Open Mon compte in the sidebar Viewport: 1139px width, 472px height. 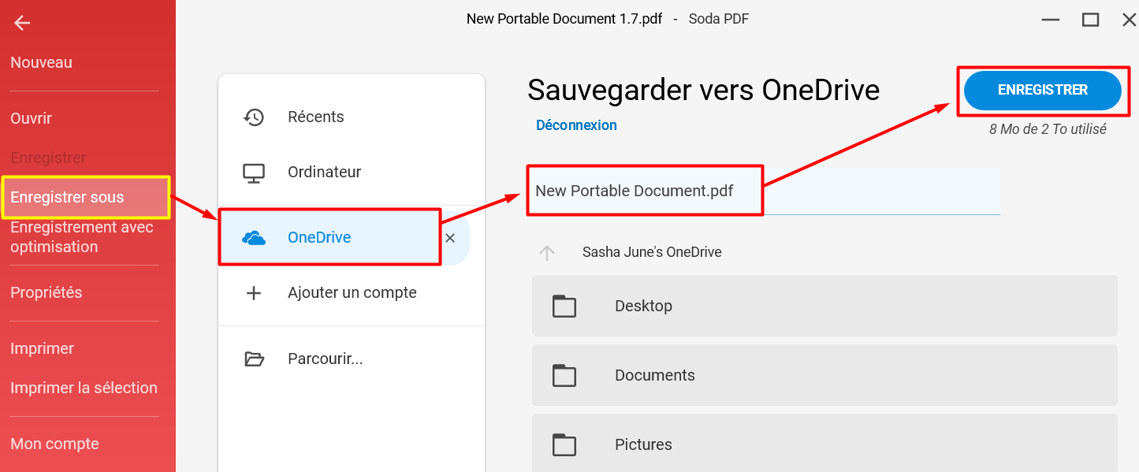[54, 444]
